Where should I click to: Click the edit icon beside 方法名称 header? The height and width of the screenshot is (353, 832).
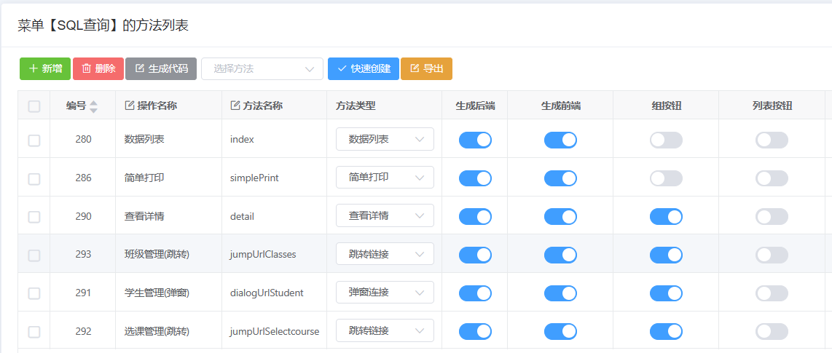(235, 106)
